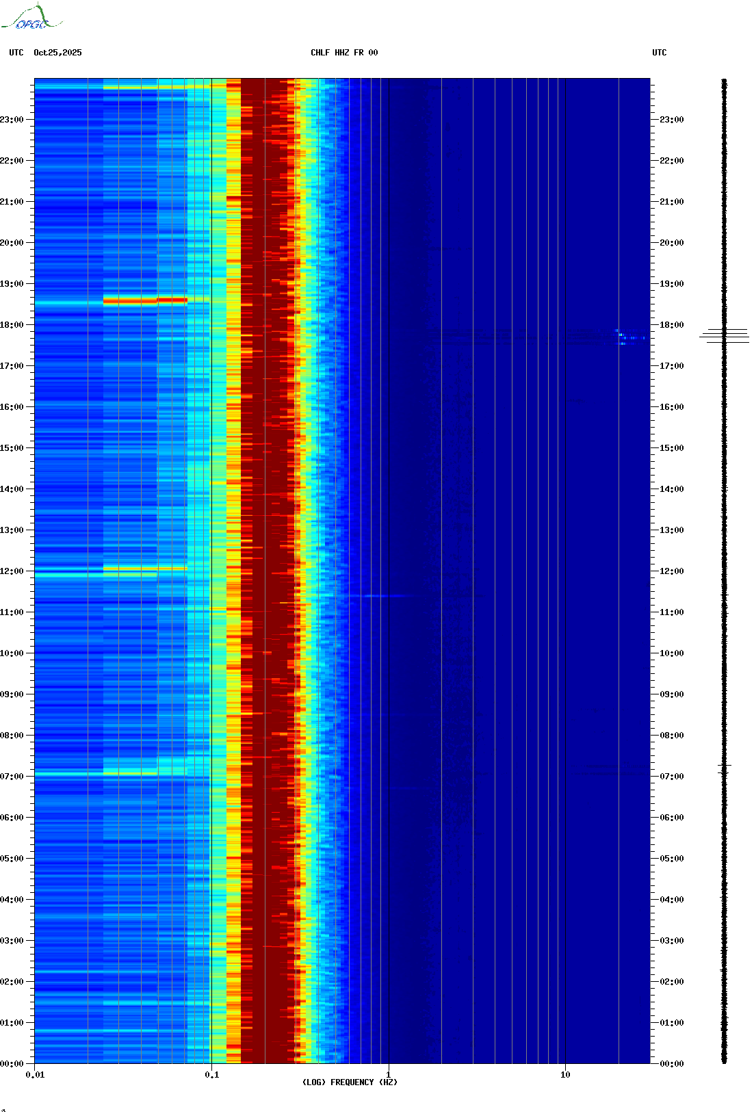Click the (LOG) FREQUENCY (HZ) axis title

(x=350, y=1082)
